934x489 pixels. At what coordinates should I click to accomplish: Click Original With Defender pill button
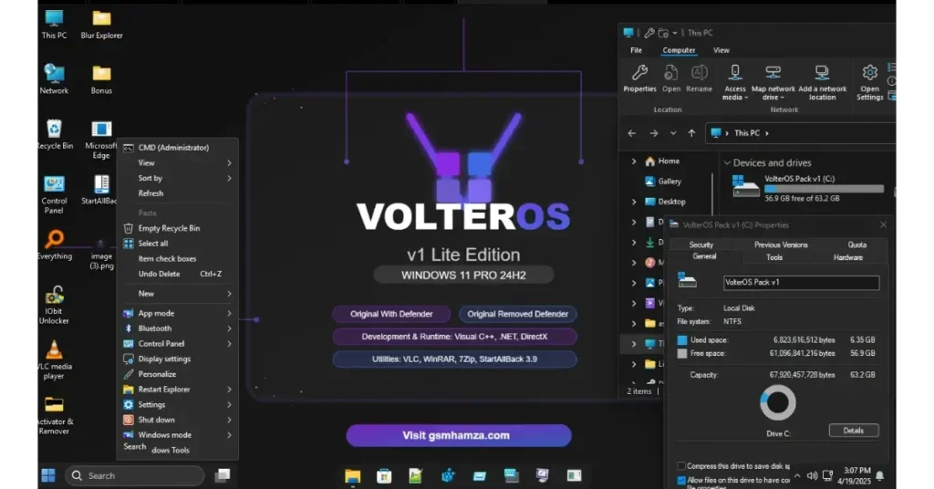[391, 314]
